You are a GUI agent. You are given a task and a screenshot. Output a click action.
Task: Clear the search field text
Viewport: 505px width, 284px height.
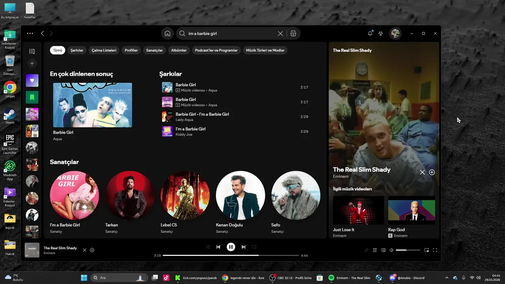pyautogui.click(x=281, y=34)
